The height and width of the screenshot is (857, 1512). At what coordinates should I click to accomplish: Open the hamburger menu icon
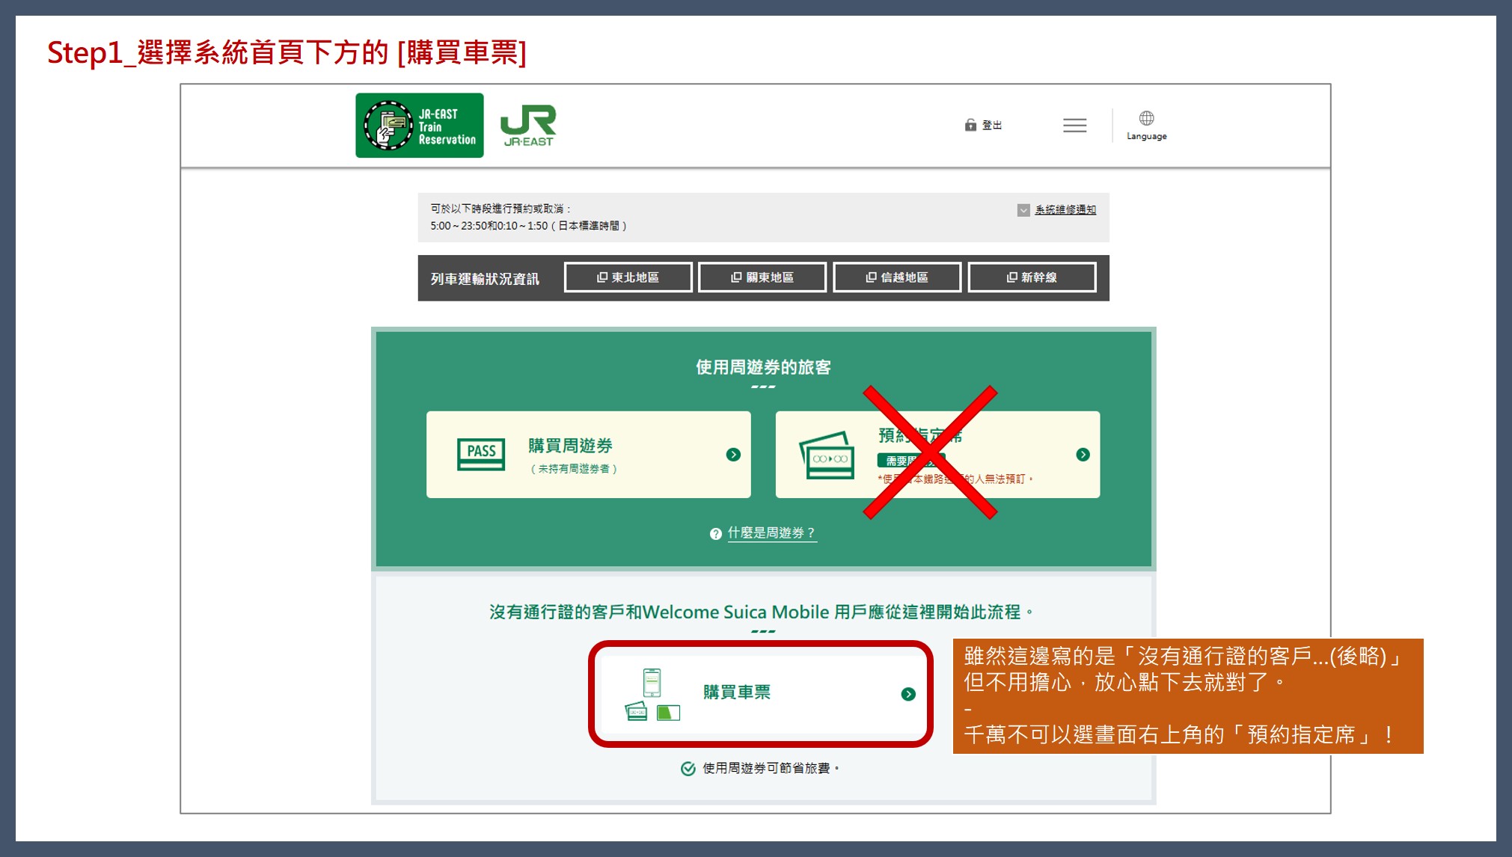click(1074, 126)
